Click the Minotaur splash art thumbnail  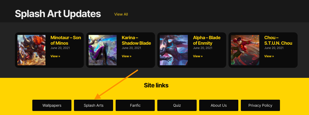click(x=31, y=50)
